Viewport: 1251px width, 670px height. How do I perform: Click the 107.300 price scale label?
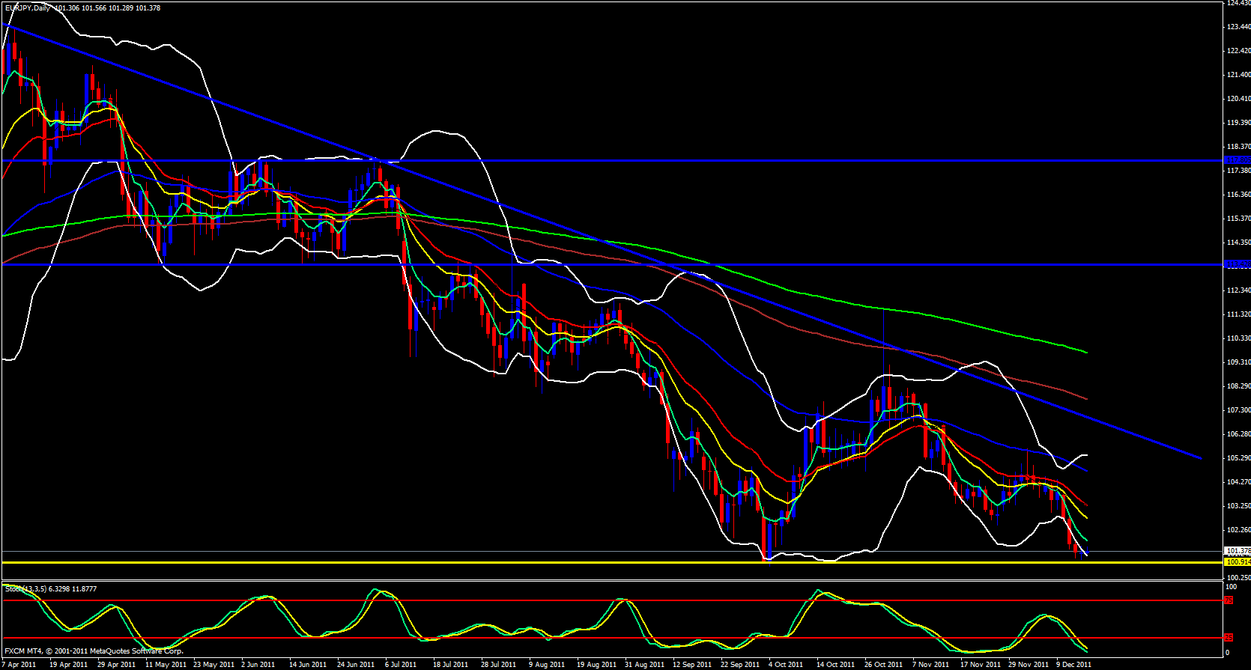tap(1237, 410)
